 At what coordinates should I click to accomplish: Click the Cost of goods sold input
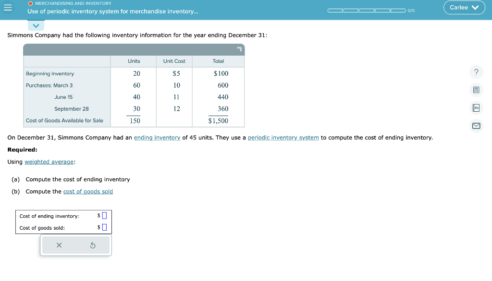click(104, 227)
